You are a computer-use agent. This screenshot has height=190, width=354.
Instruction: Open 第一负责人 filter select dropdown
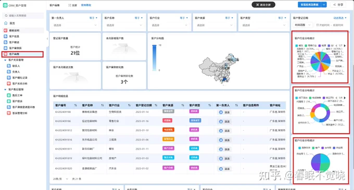click(x=75, y=26)
